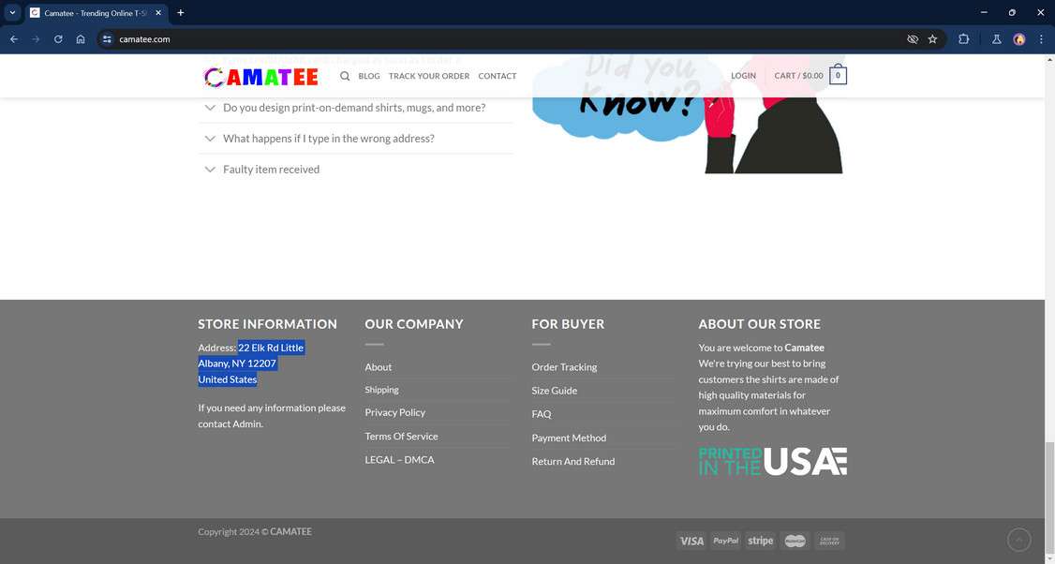Open the CONTACT menu item
Viewport: 1055px width, 564px height.
click(x=498, y=76)
